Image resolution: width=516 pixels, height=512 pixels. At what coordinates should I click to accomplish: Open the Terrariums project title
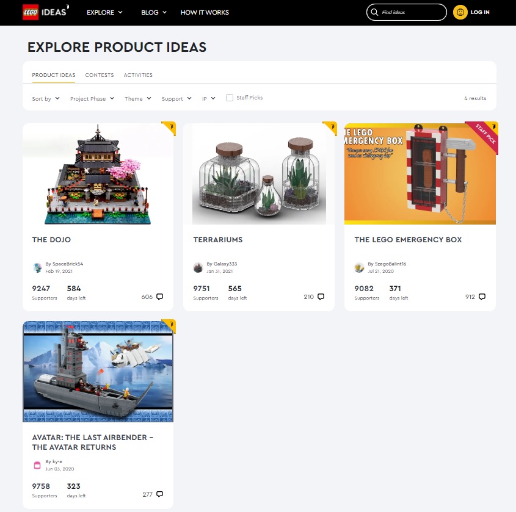pyautogui.click(x=218, y=240)
